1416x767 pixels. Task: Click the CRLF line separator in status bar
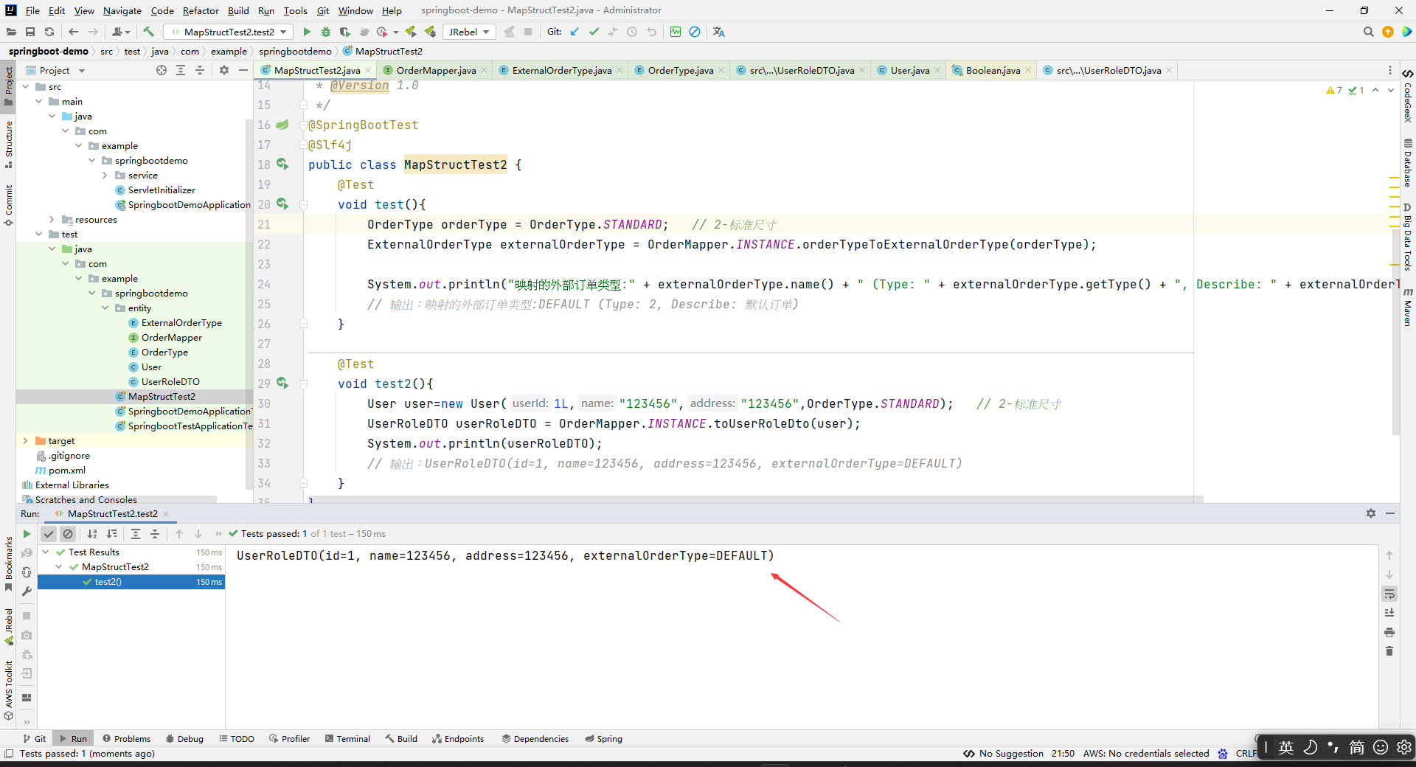pyautogui.click(x=1246, y=753)
